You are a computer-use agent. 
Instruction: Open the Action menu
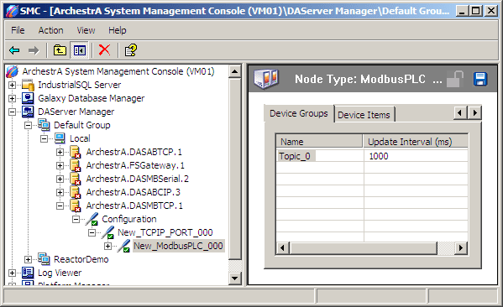click(x=50, y=30)
